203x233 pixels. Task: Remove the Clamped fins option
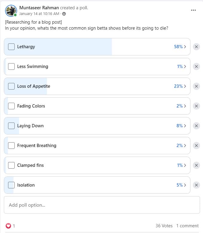click(x=196, y=165)
